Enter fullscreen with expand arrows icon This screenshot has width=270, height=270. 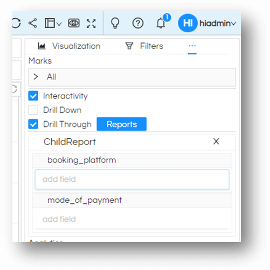[91, 24]
